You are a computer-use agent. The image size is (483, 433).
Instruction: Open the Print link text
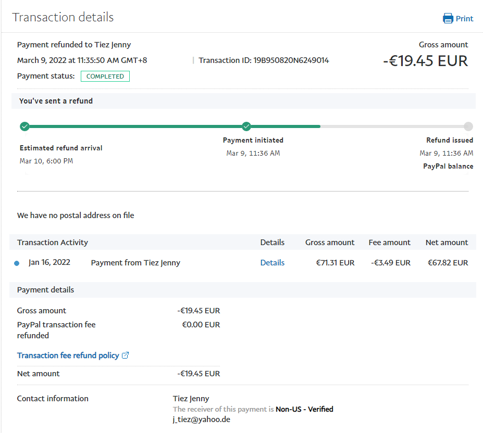464,19
